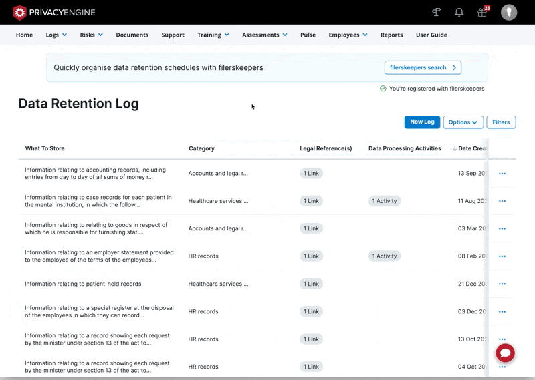Open row menu for 13 Oct entry
This screenshot has height=380, width=535.
coord(502,339)
